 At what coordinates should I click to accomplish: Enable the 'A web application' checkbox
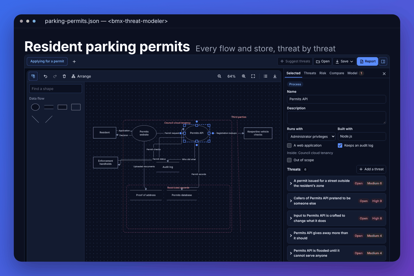coord(289,145)
